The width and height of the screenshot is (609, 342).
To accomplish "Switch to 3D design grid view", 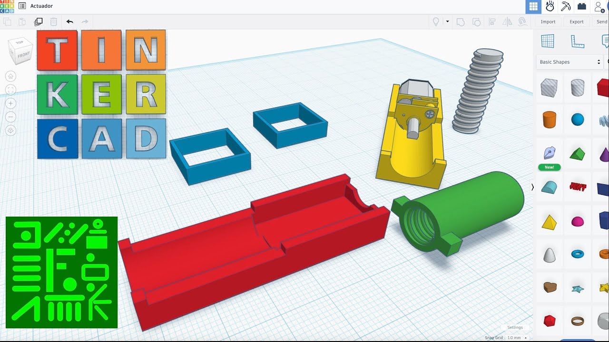I will [533, 7].
